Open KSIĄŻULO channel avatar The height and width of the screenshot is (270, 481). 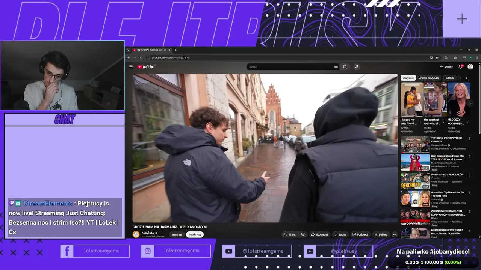pyautogui.click(x=136, y=234)
